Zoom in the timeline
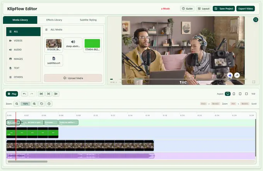Image resolution: width=263 pixels, height=171 pixels. [x=34, y=104]
